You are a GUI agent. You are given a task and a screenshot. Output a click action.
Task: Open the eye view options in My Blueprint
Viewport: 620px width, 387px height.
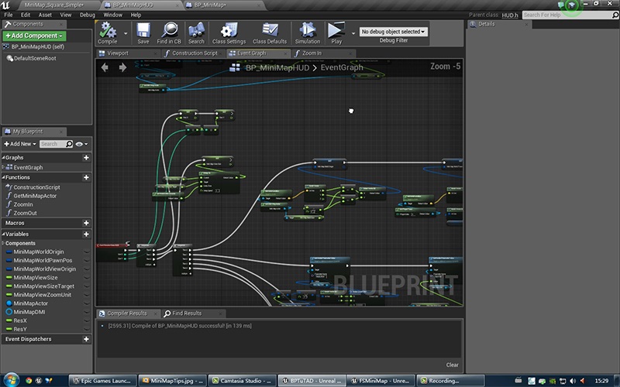coord(81,144)
